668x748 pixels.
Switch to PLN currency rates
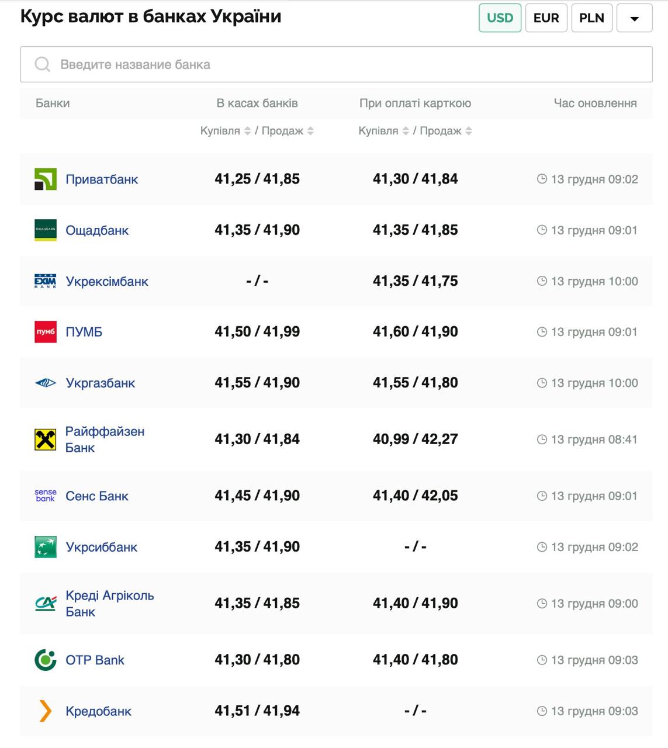pyautogui.click(x=591, y=18)
